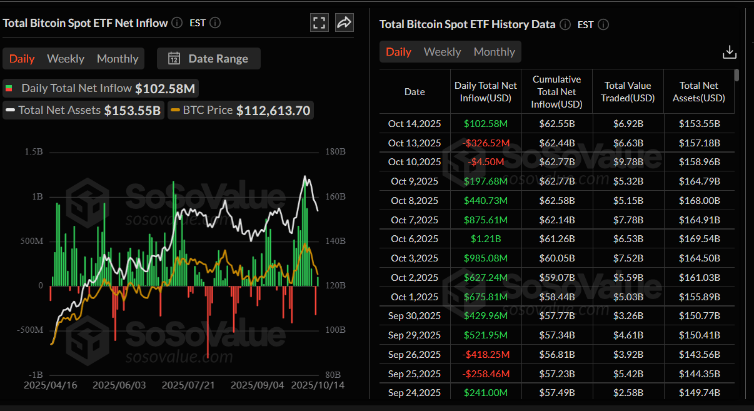Open the Date Range picker
Viewport: 754px width, 411px height.
pos(208,58)
